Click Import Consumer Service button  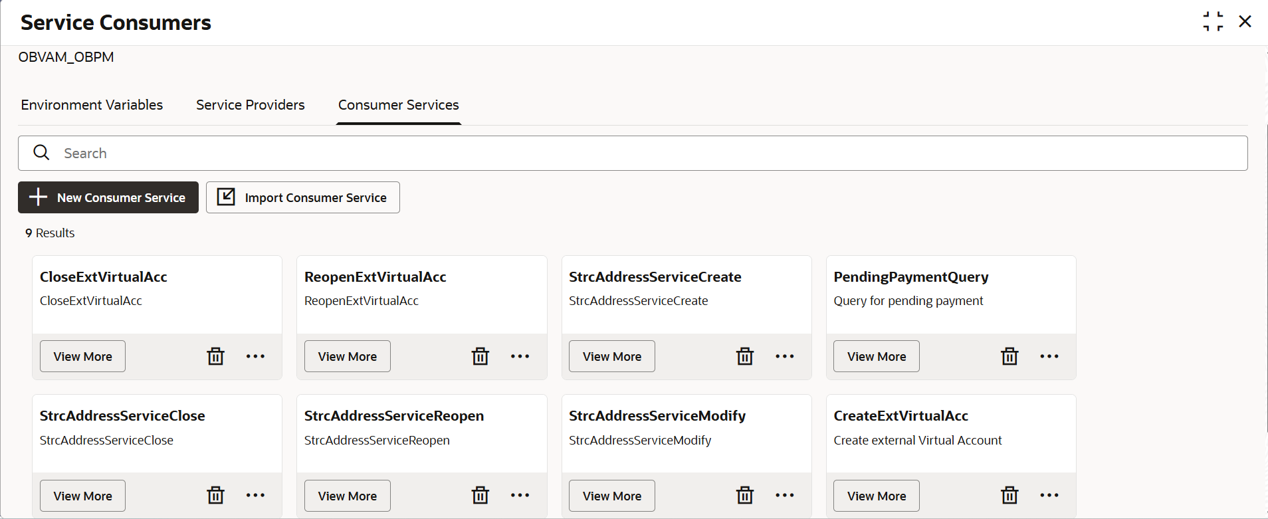pyautogui.click(x=303, y=197)
